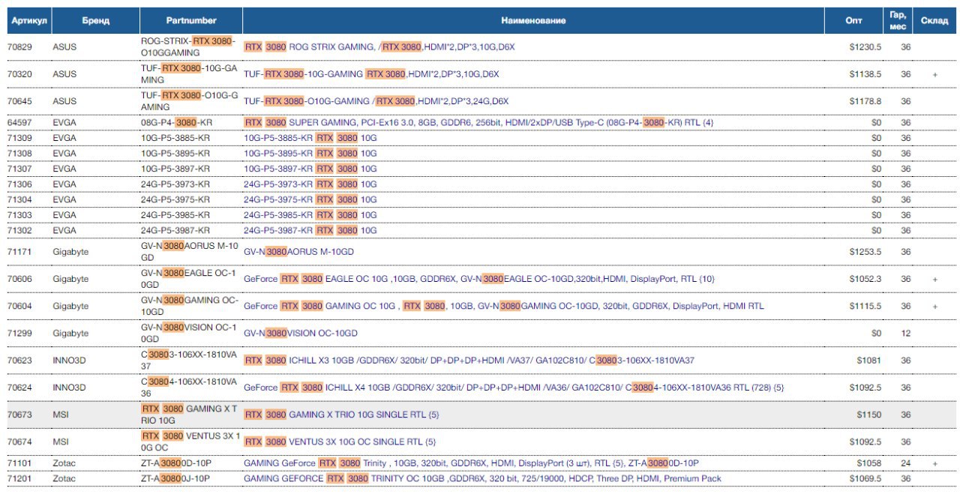Sort by the Опт price column header
960x494 pixels.
coord(854,20)
